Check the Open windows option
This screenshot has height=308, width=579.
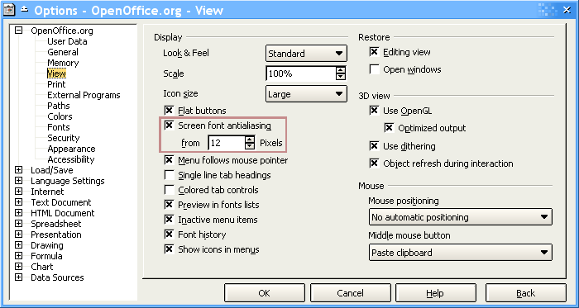[x=375, y=69]
